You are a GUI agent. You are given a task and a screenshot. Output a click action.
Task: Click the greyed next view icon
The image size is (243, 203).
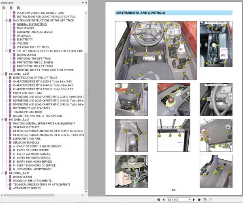pyautogui.click(x=211, y=200)
